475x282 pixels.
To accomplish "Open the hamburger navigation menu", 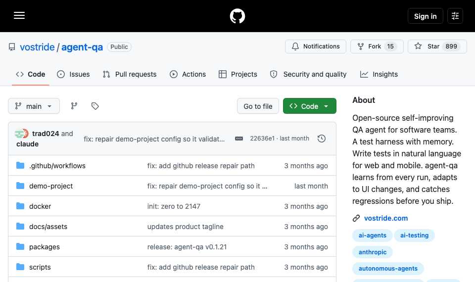I will click(x=19, y=15).
